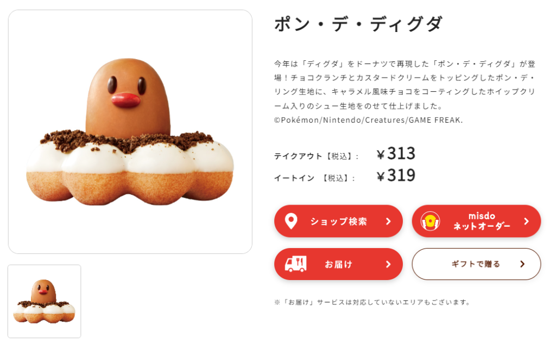This screenshot has height=343, width=556.
Task: Open the ショップ検索 shop search text
Action: pos(338,221)
